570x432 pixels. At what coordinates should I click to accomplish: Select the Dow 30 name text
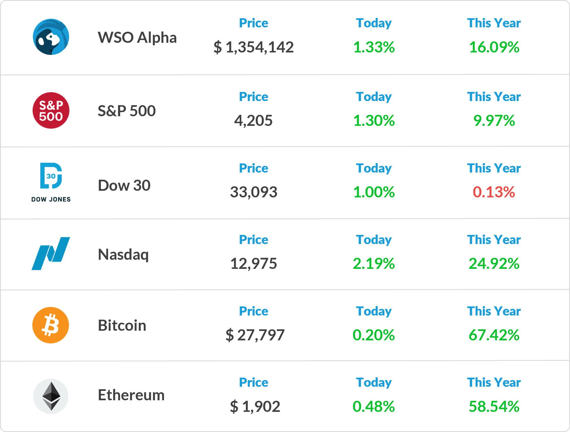[124, 185]
